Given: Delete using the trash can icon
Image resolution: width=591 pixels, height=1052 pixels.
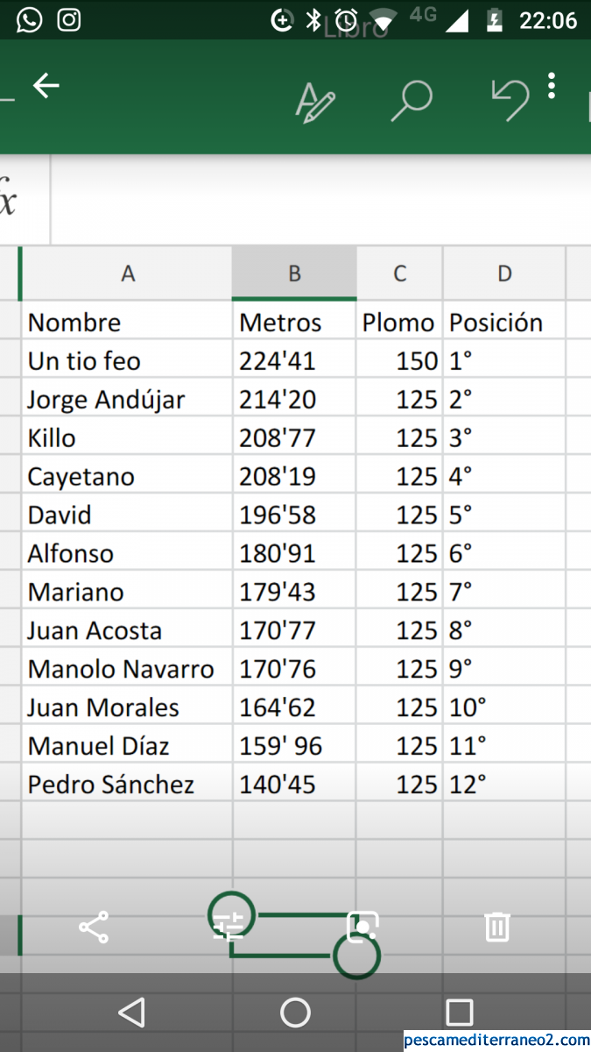Looking at the screenshot, I should click(497, 927).
